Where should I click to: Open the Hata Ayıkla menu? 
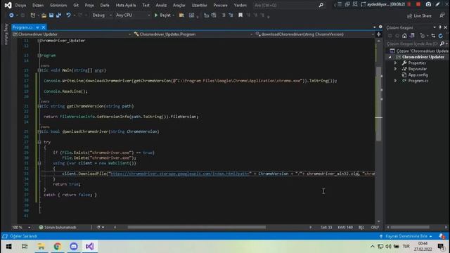point(126,5)
